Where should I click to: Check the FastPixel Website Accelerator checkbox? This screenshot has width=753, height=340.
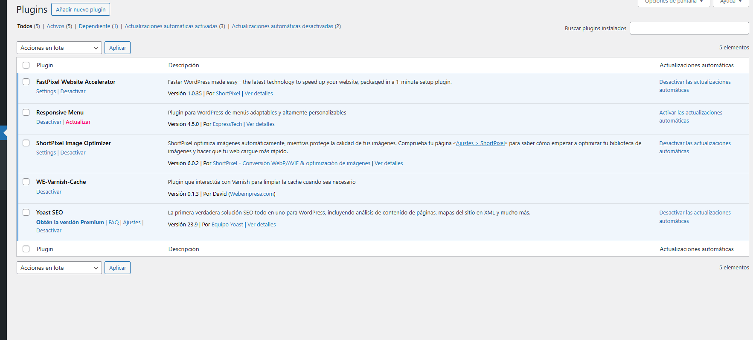26,82
